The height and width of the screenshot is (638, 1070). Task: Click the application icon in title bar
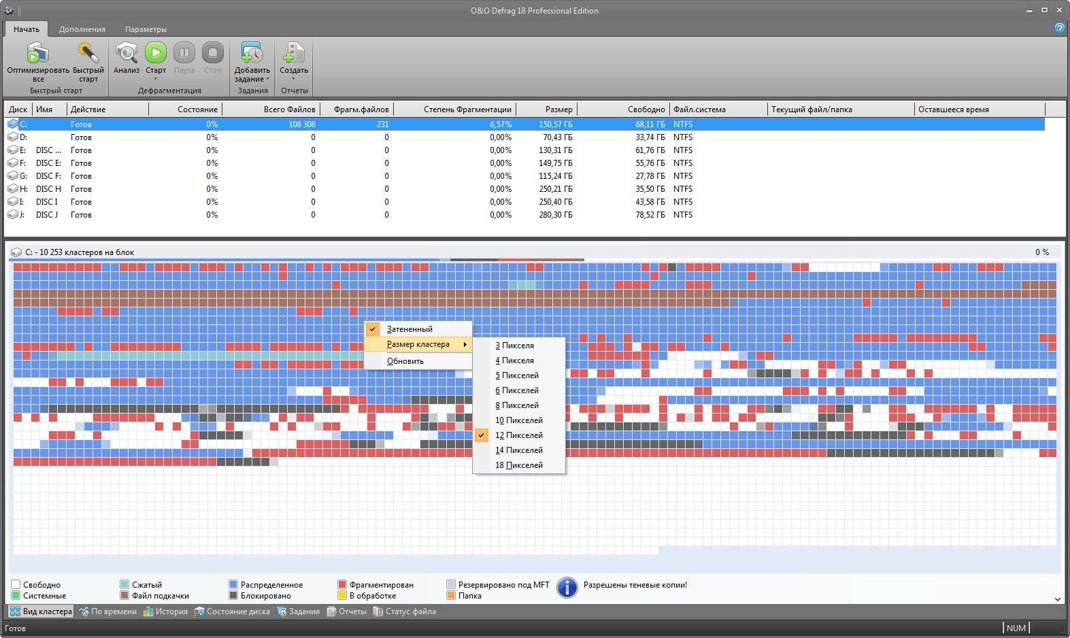pyautogui.click(x=9, y=10)
